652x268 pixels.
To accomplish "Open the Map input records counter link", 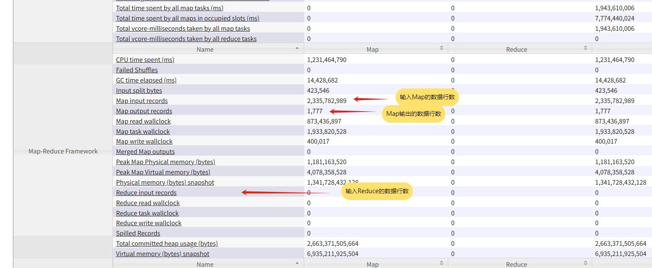I will point(142,101).
